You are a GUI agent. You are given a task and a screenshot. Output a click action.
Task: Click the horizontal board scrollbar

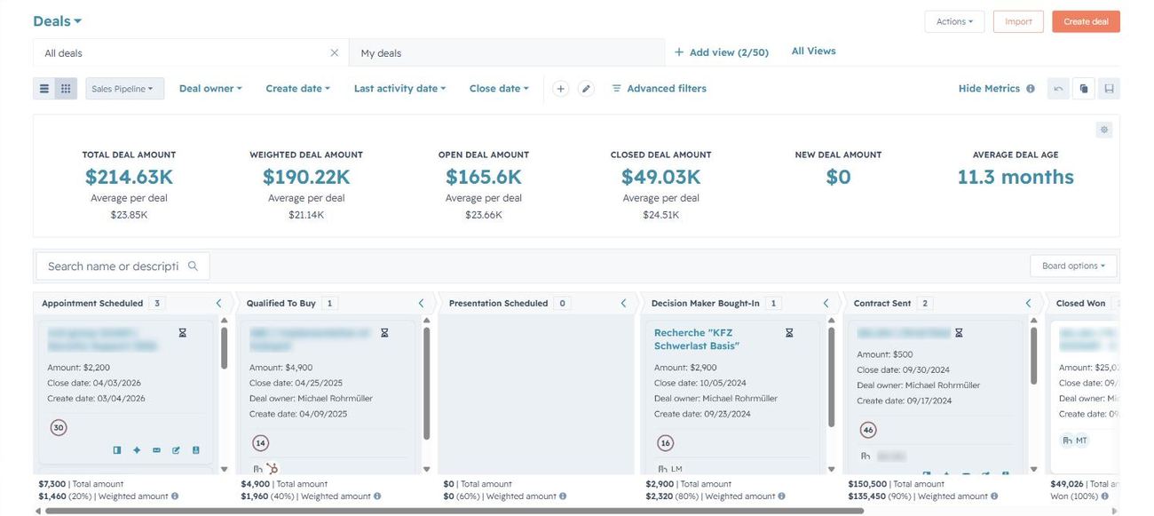[x=454, y=511]
